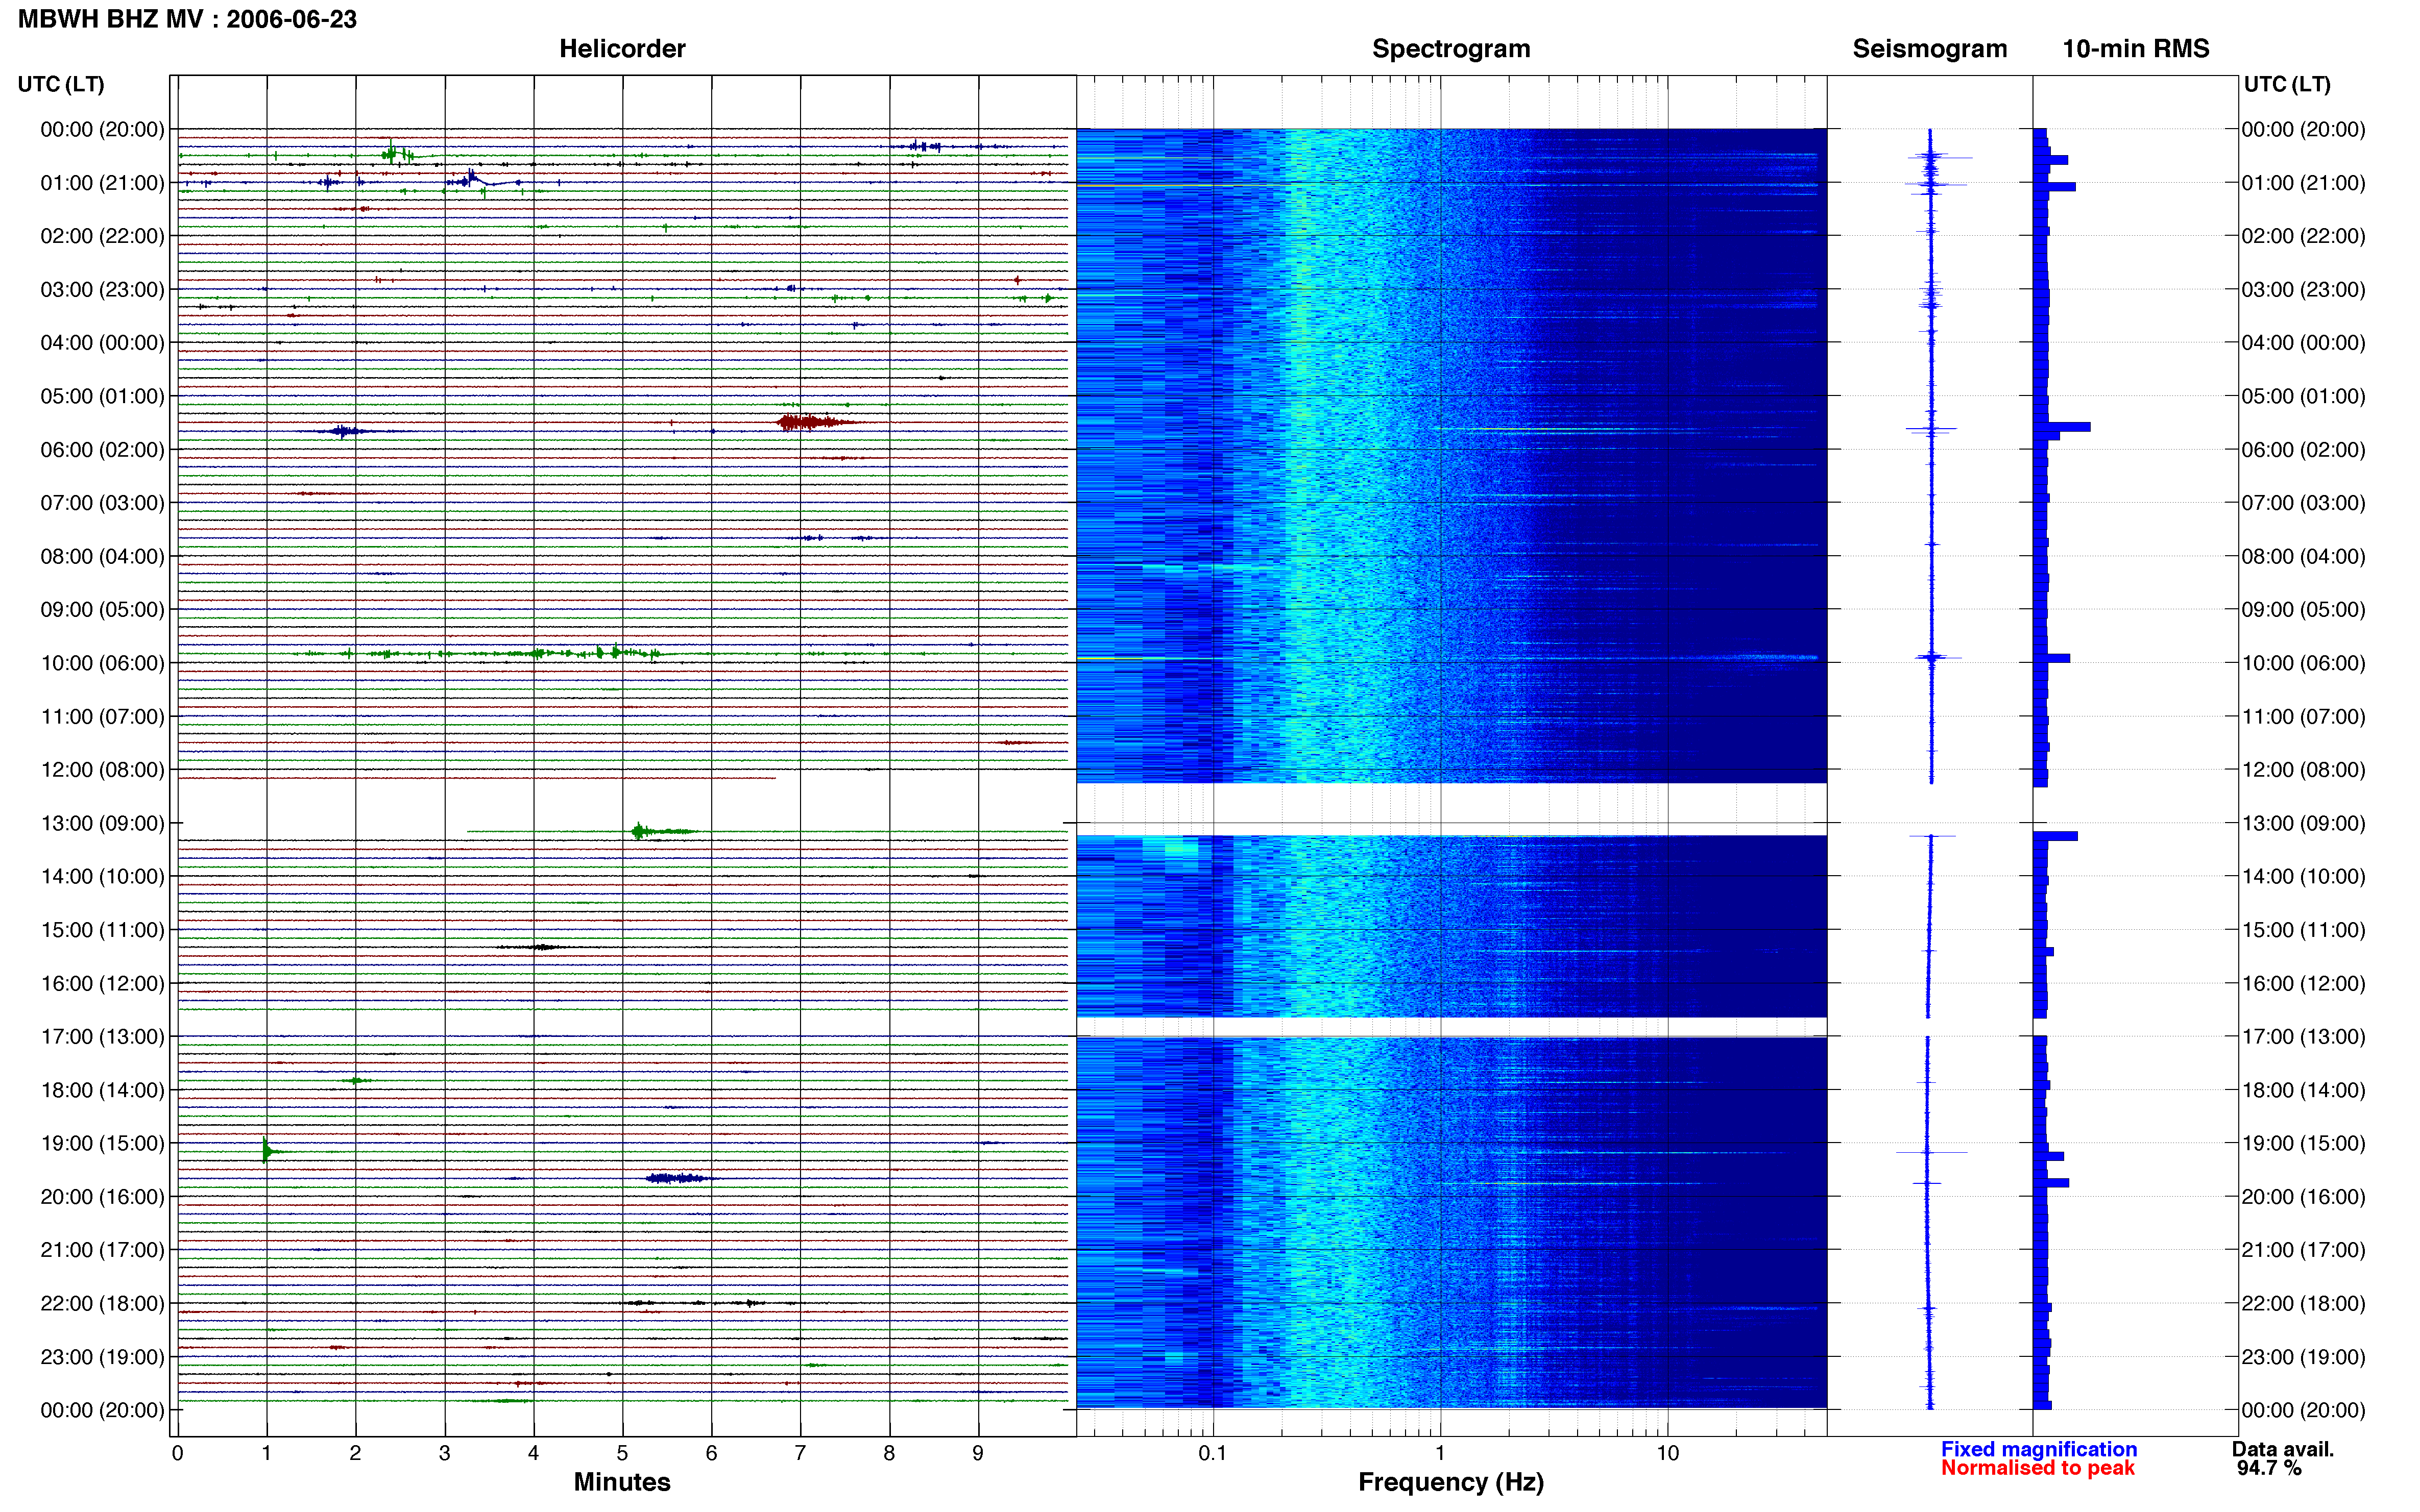The image size is (2420, 1512).
Task: Click left time label "05:00 (01:00)"
Action: [x=102, y=396]
